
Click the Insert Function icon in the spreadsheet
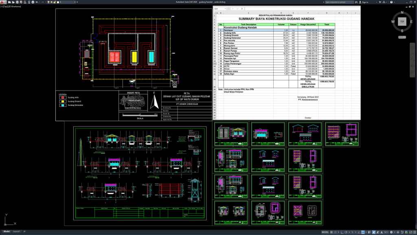pyautogui.click(x=242, y=9)
